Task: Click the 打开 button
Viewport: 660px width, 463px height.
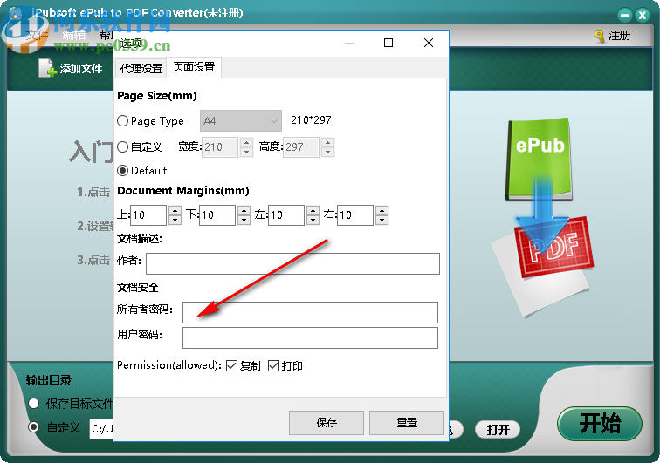Action: click(498, 429)
